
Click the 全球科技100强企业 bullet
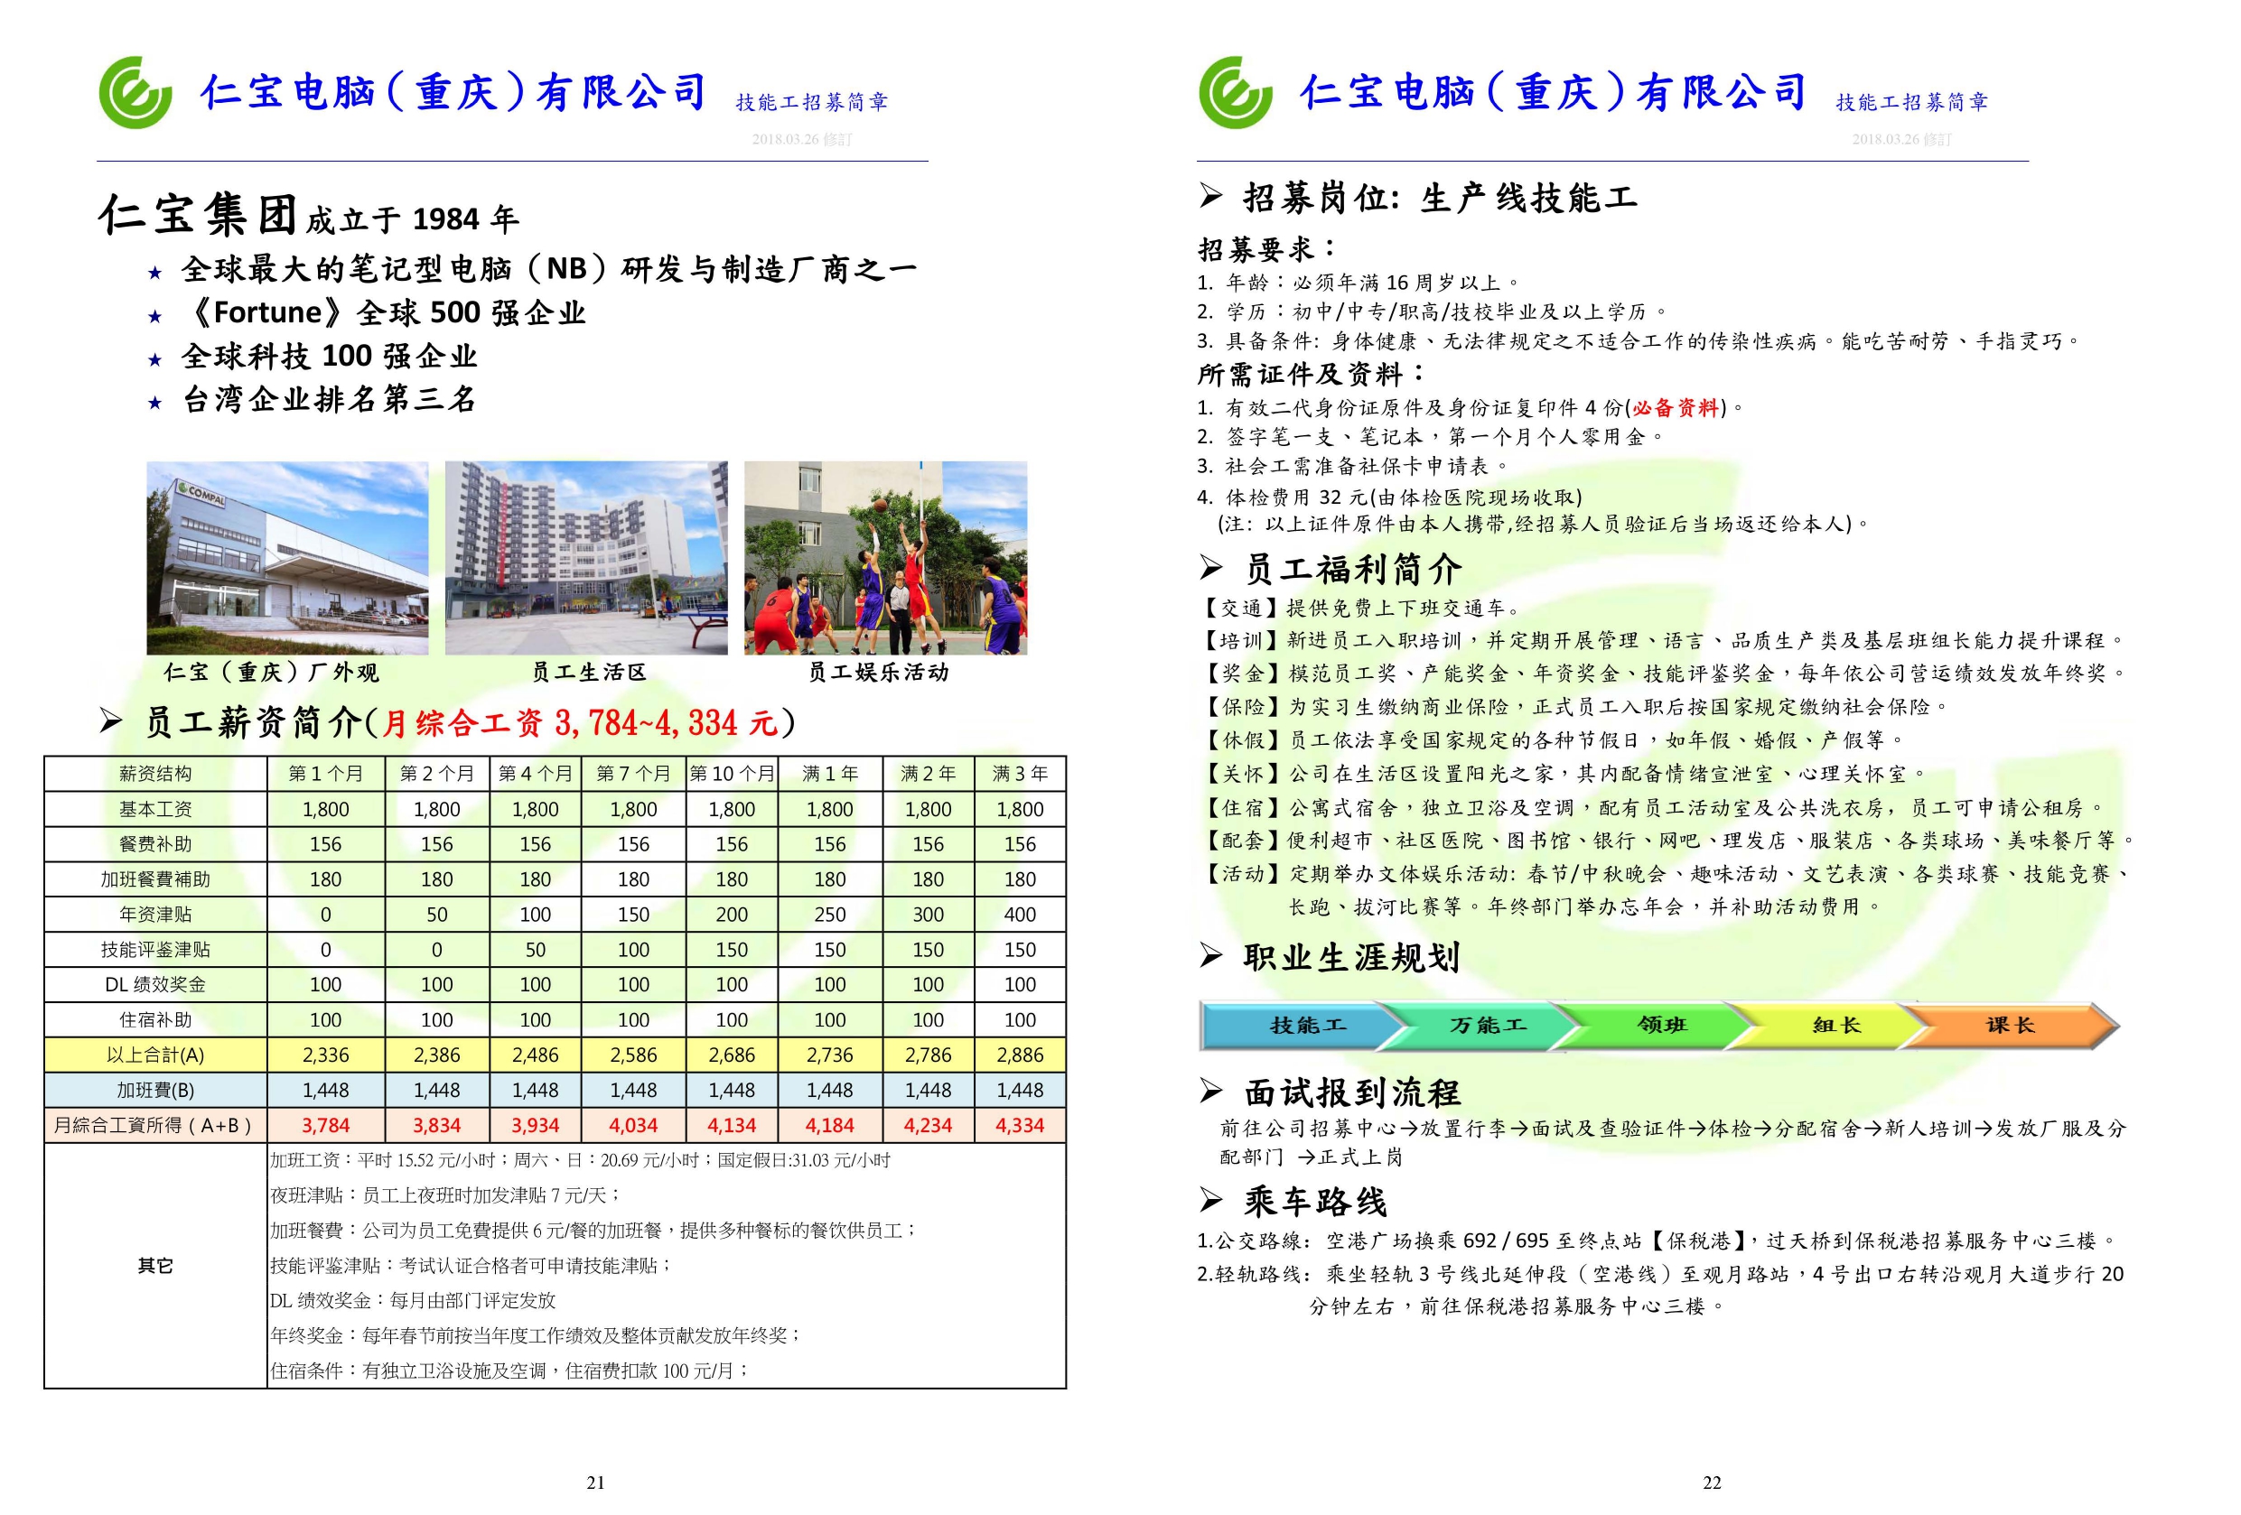(329, 357)
